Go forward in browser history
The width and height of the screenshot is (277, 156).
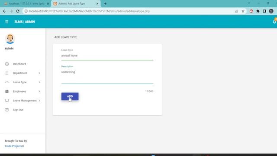[11, 11]
